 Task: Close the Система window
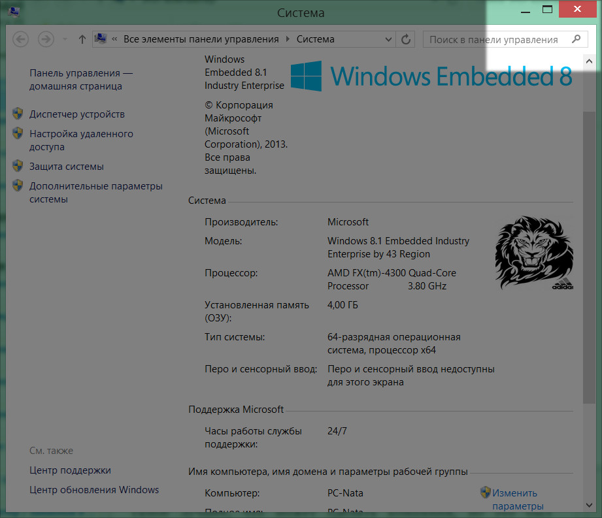tap(577, 9)
